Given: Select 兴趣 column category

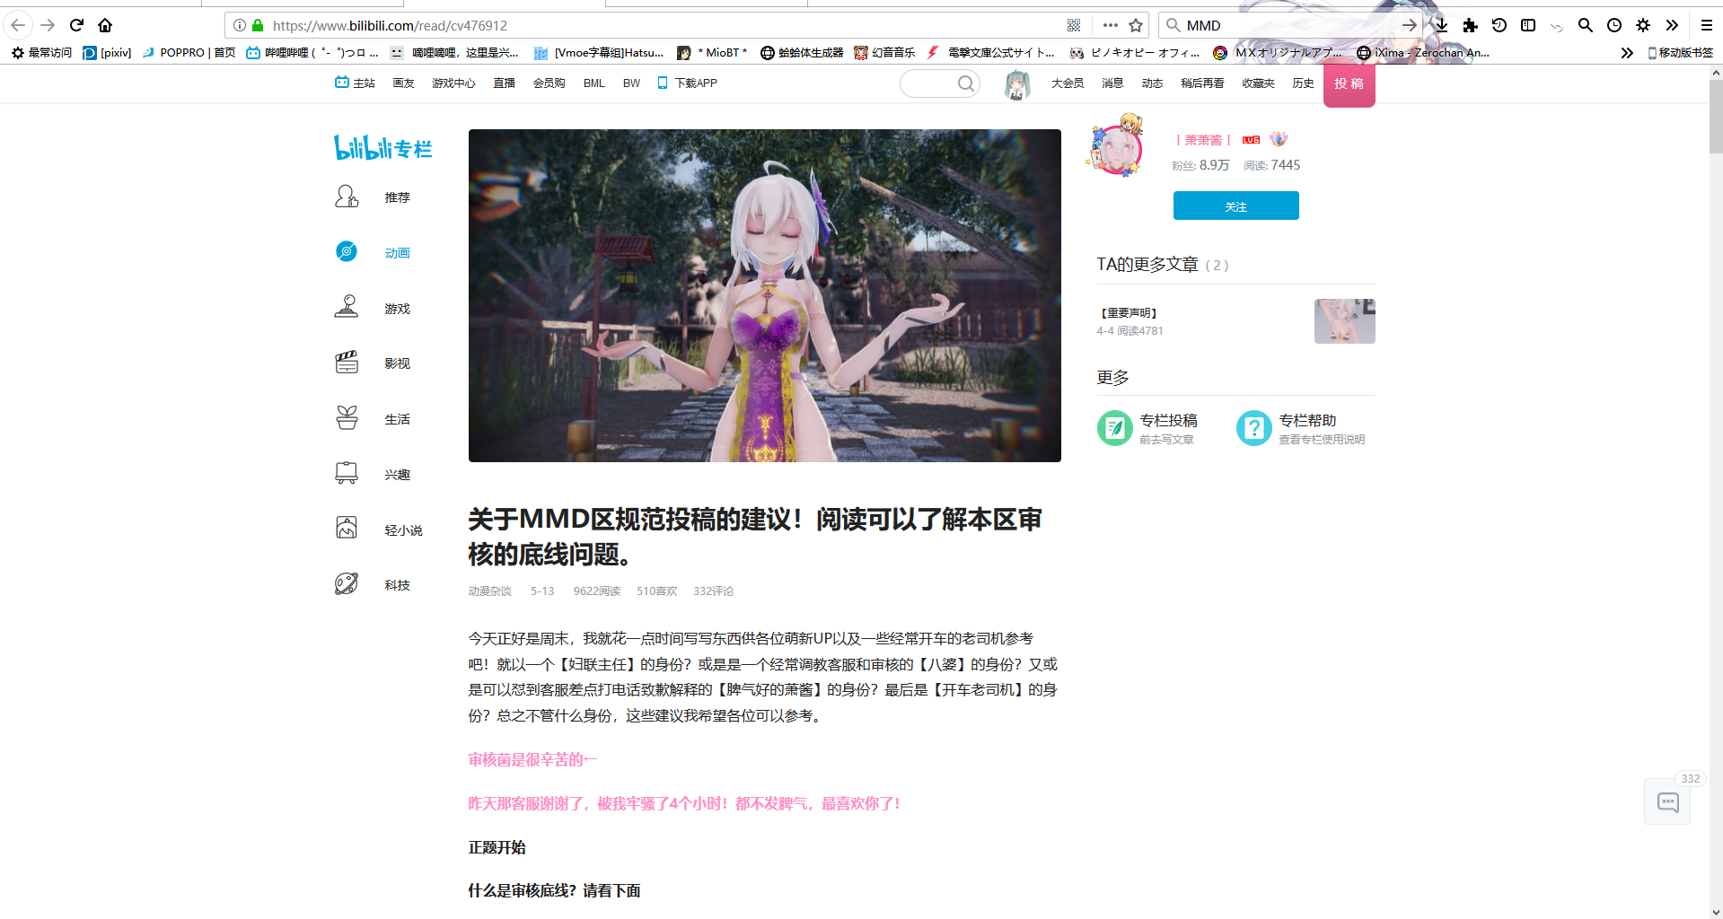Looking at the screenshot, I should pyautogui.click(x=373, y=474).
